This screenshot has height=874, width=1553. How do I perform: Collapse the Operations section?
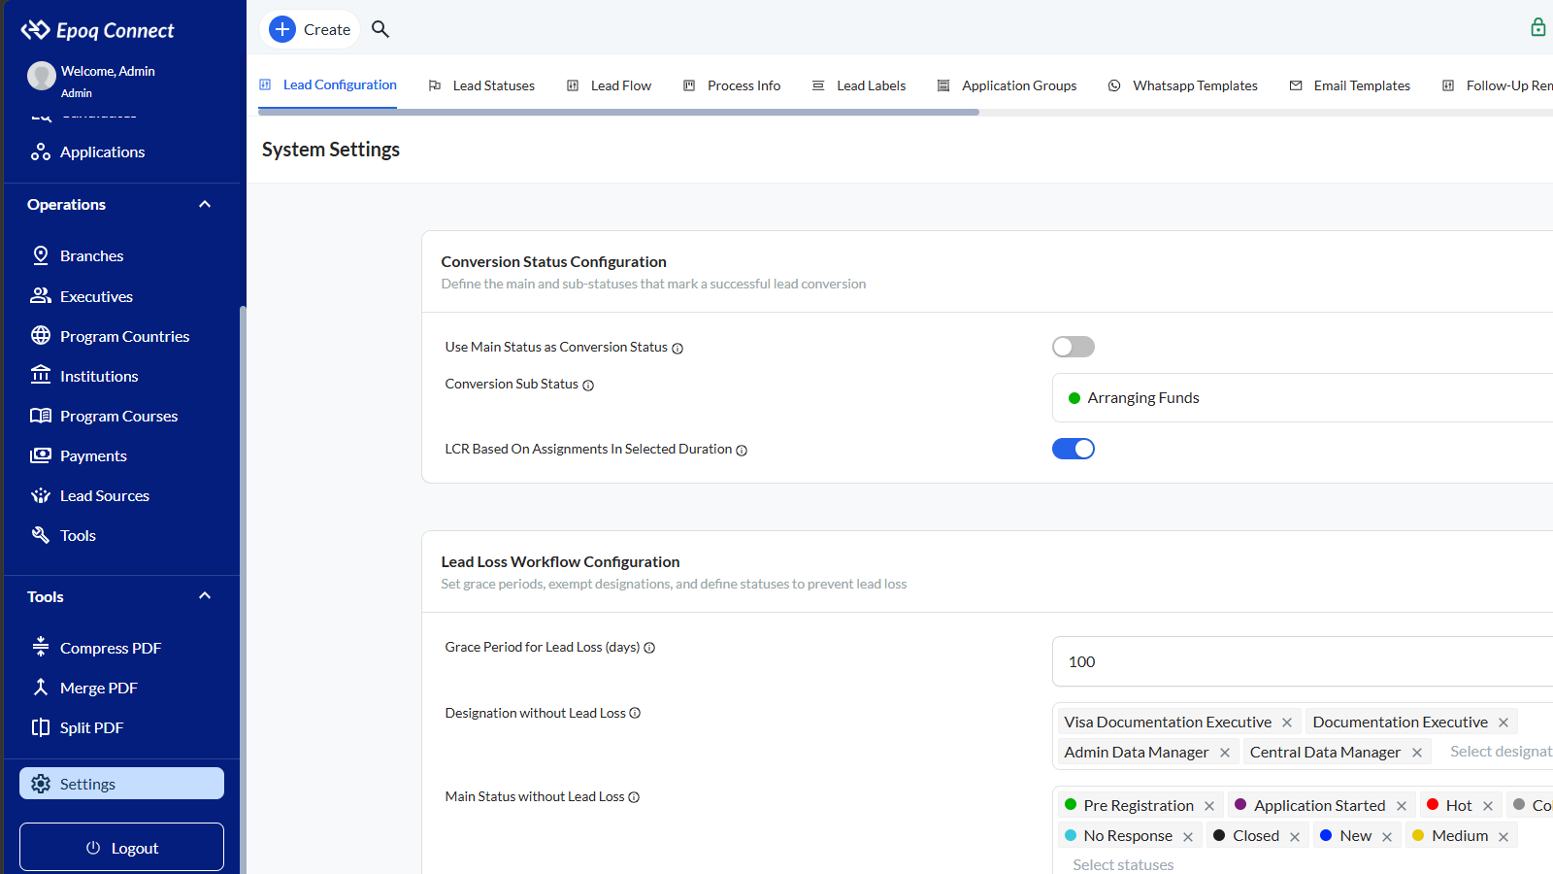205,204
